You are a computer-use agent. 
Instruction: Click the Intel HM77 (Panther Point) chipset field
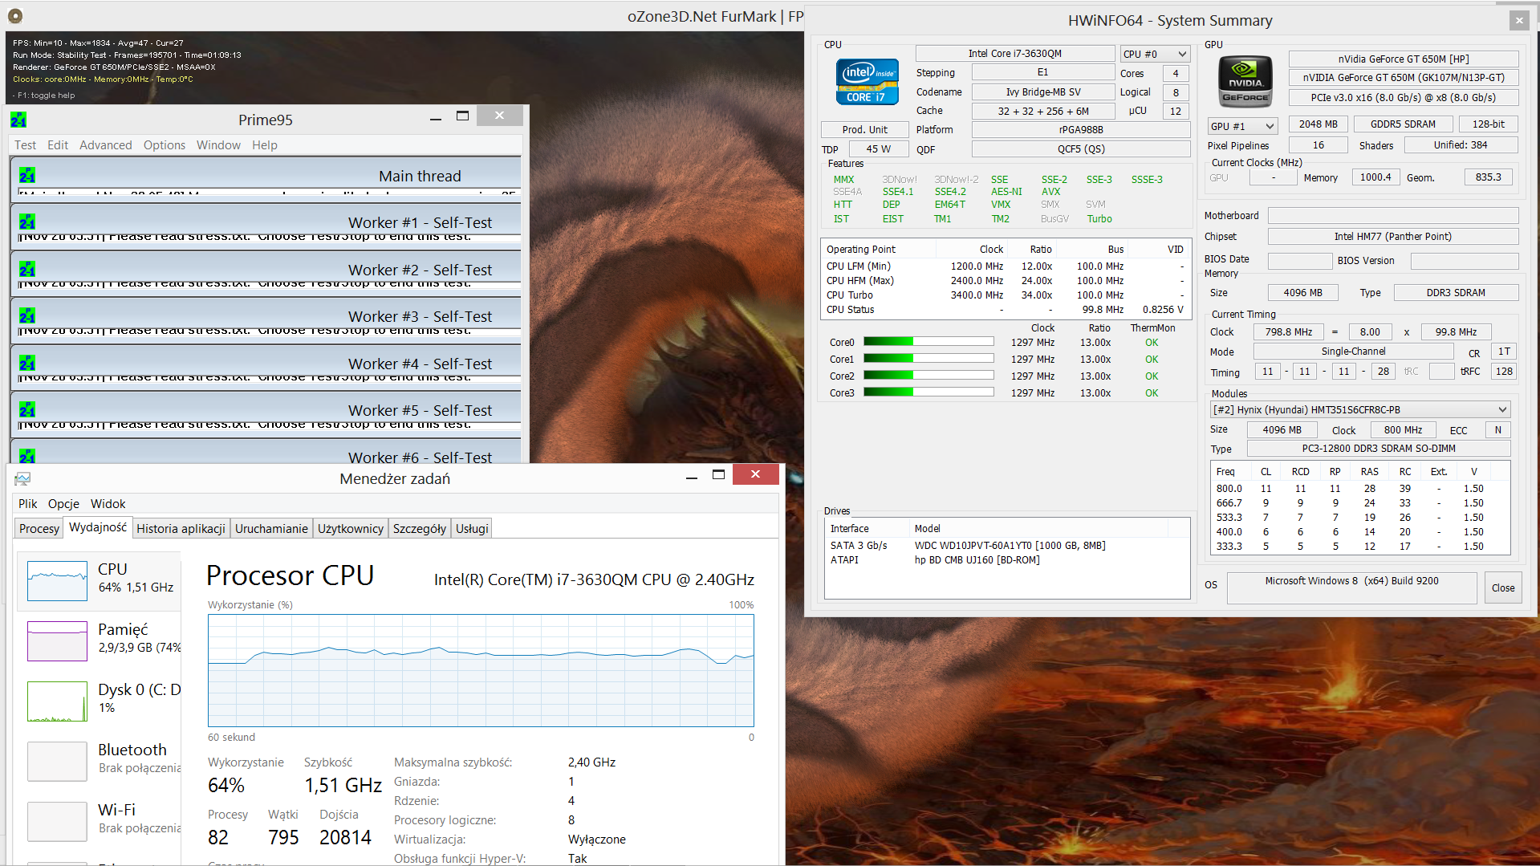click(x=1393, y=237)
